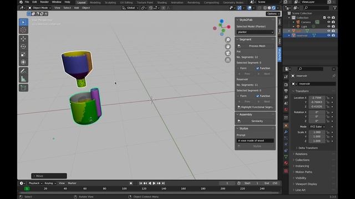Viewport: 355px width, 199px height.
Task: Open the Render properties tab icon
Action: click(x=286, y=85)
